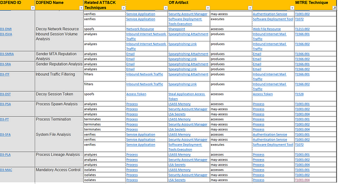Open filter dropdown above the Network Resource column
The height and width of the screenshot is (184, 338).
click(x=166, y=8)
